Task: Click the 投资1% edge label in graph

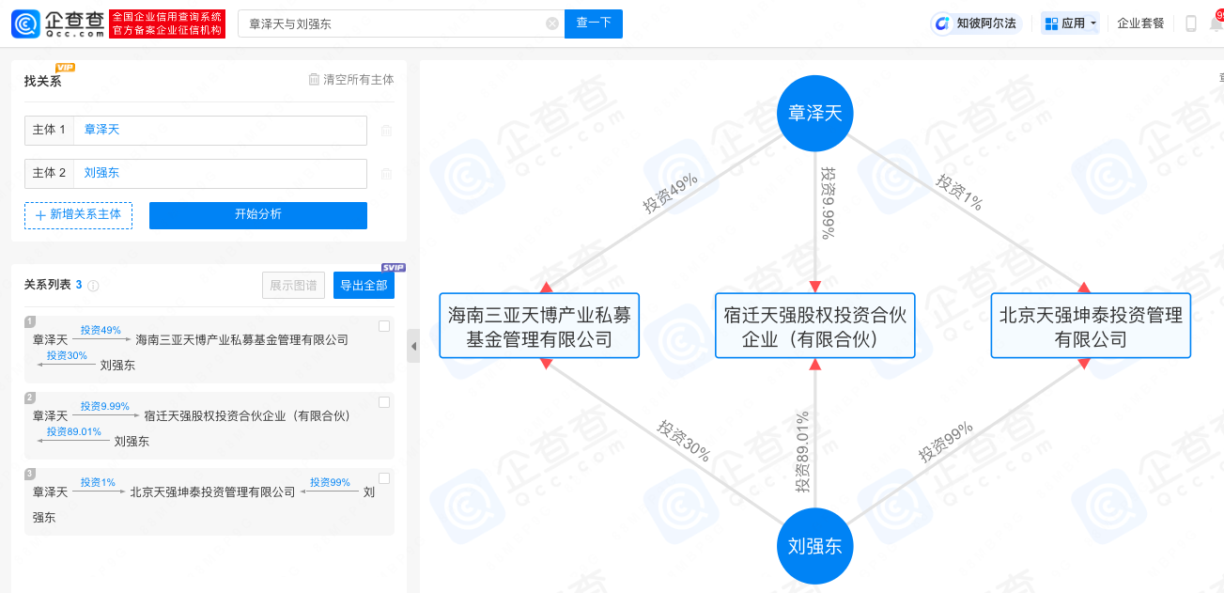Action: tap(959, 191)
